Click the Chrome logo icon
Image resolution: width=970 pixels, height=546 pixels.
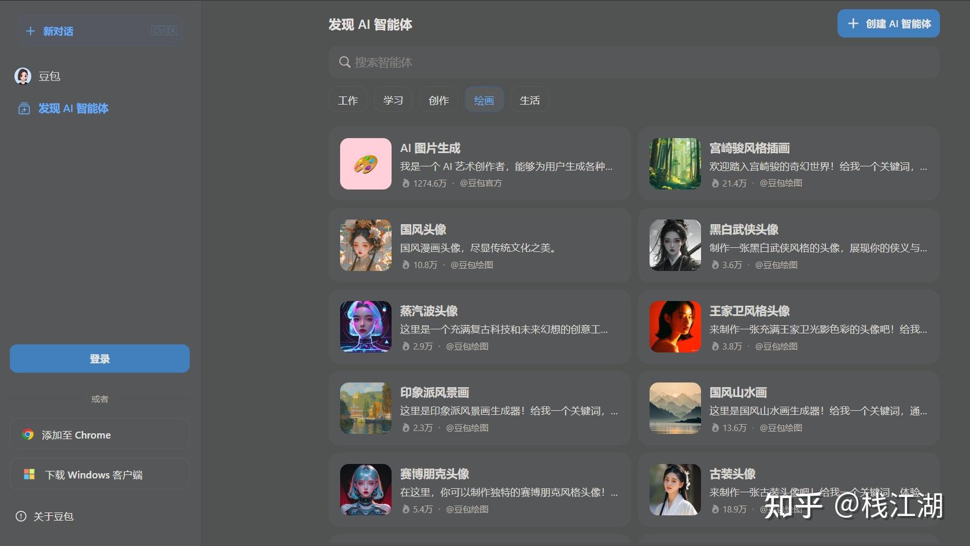(x=28, y=434)
